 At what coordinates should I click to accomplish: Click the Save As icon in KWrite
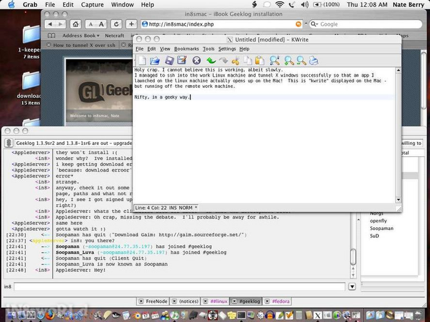tap(182, 60)
